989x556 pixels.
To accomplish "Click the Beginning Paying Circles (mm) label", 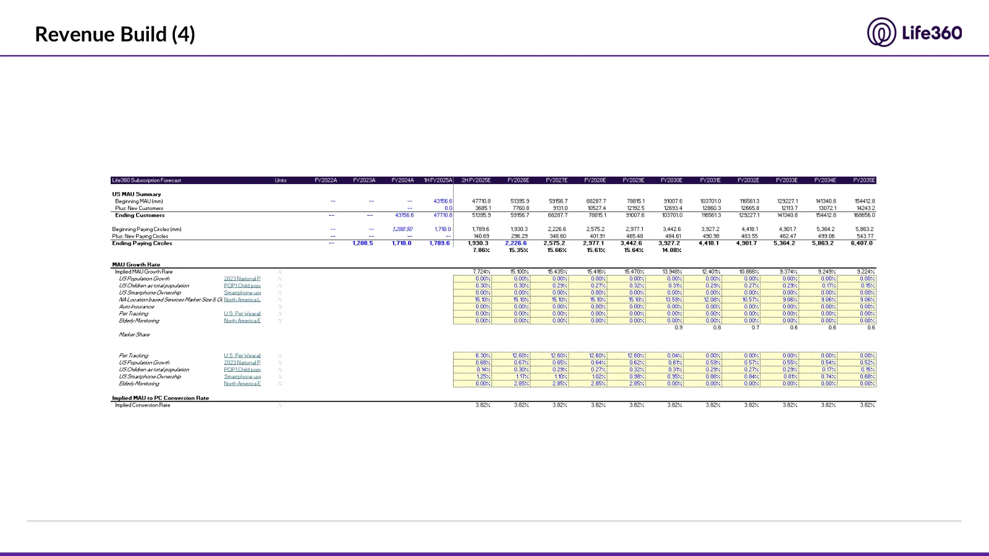I will [x=146, y=229].
